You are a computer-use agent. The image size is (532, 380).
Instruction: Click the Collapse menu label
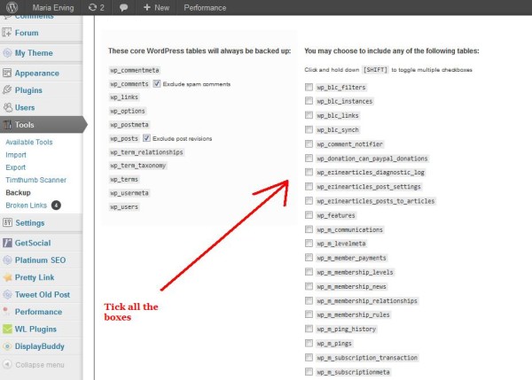click(40, 365)
